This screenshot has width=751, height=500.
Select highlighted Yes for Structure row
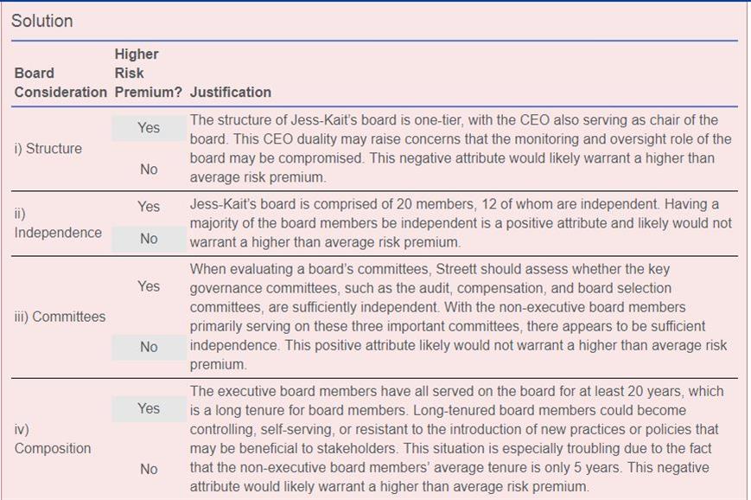click(x=149, y=128)
